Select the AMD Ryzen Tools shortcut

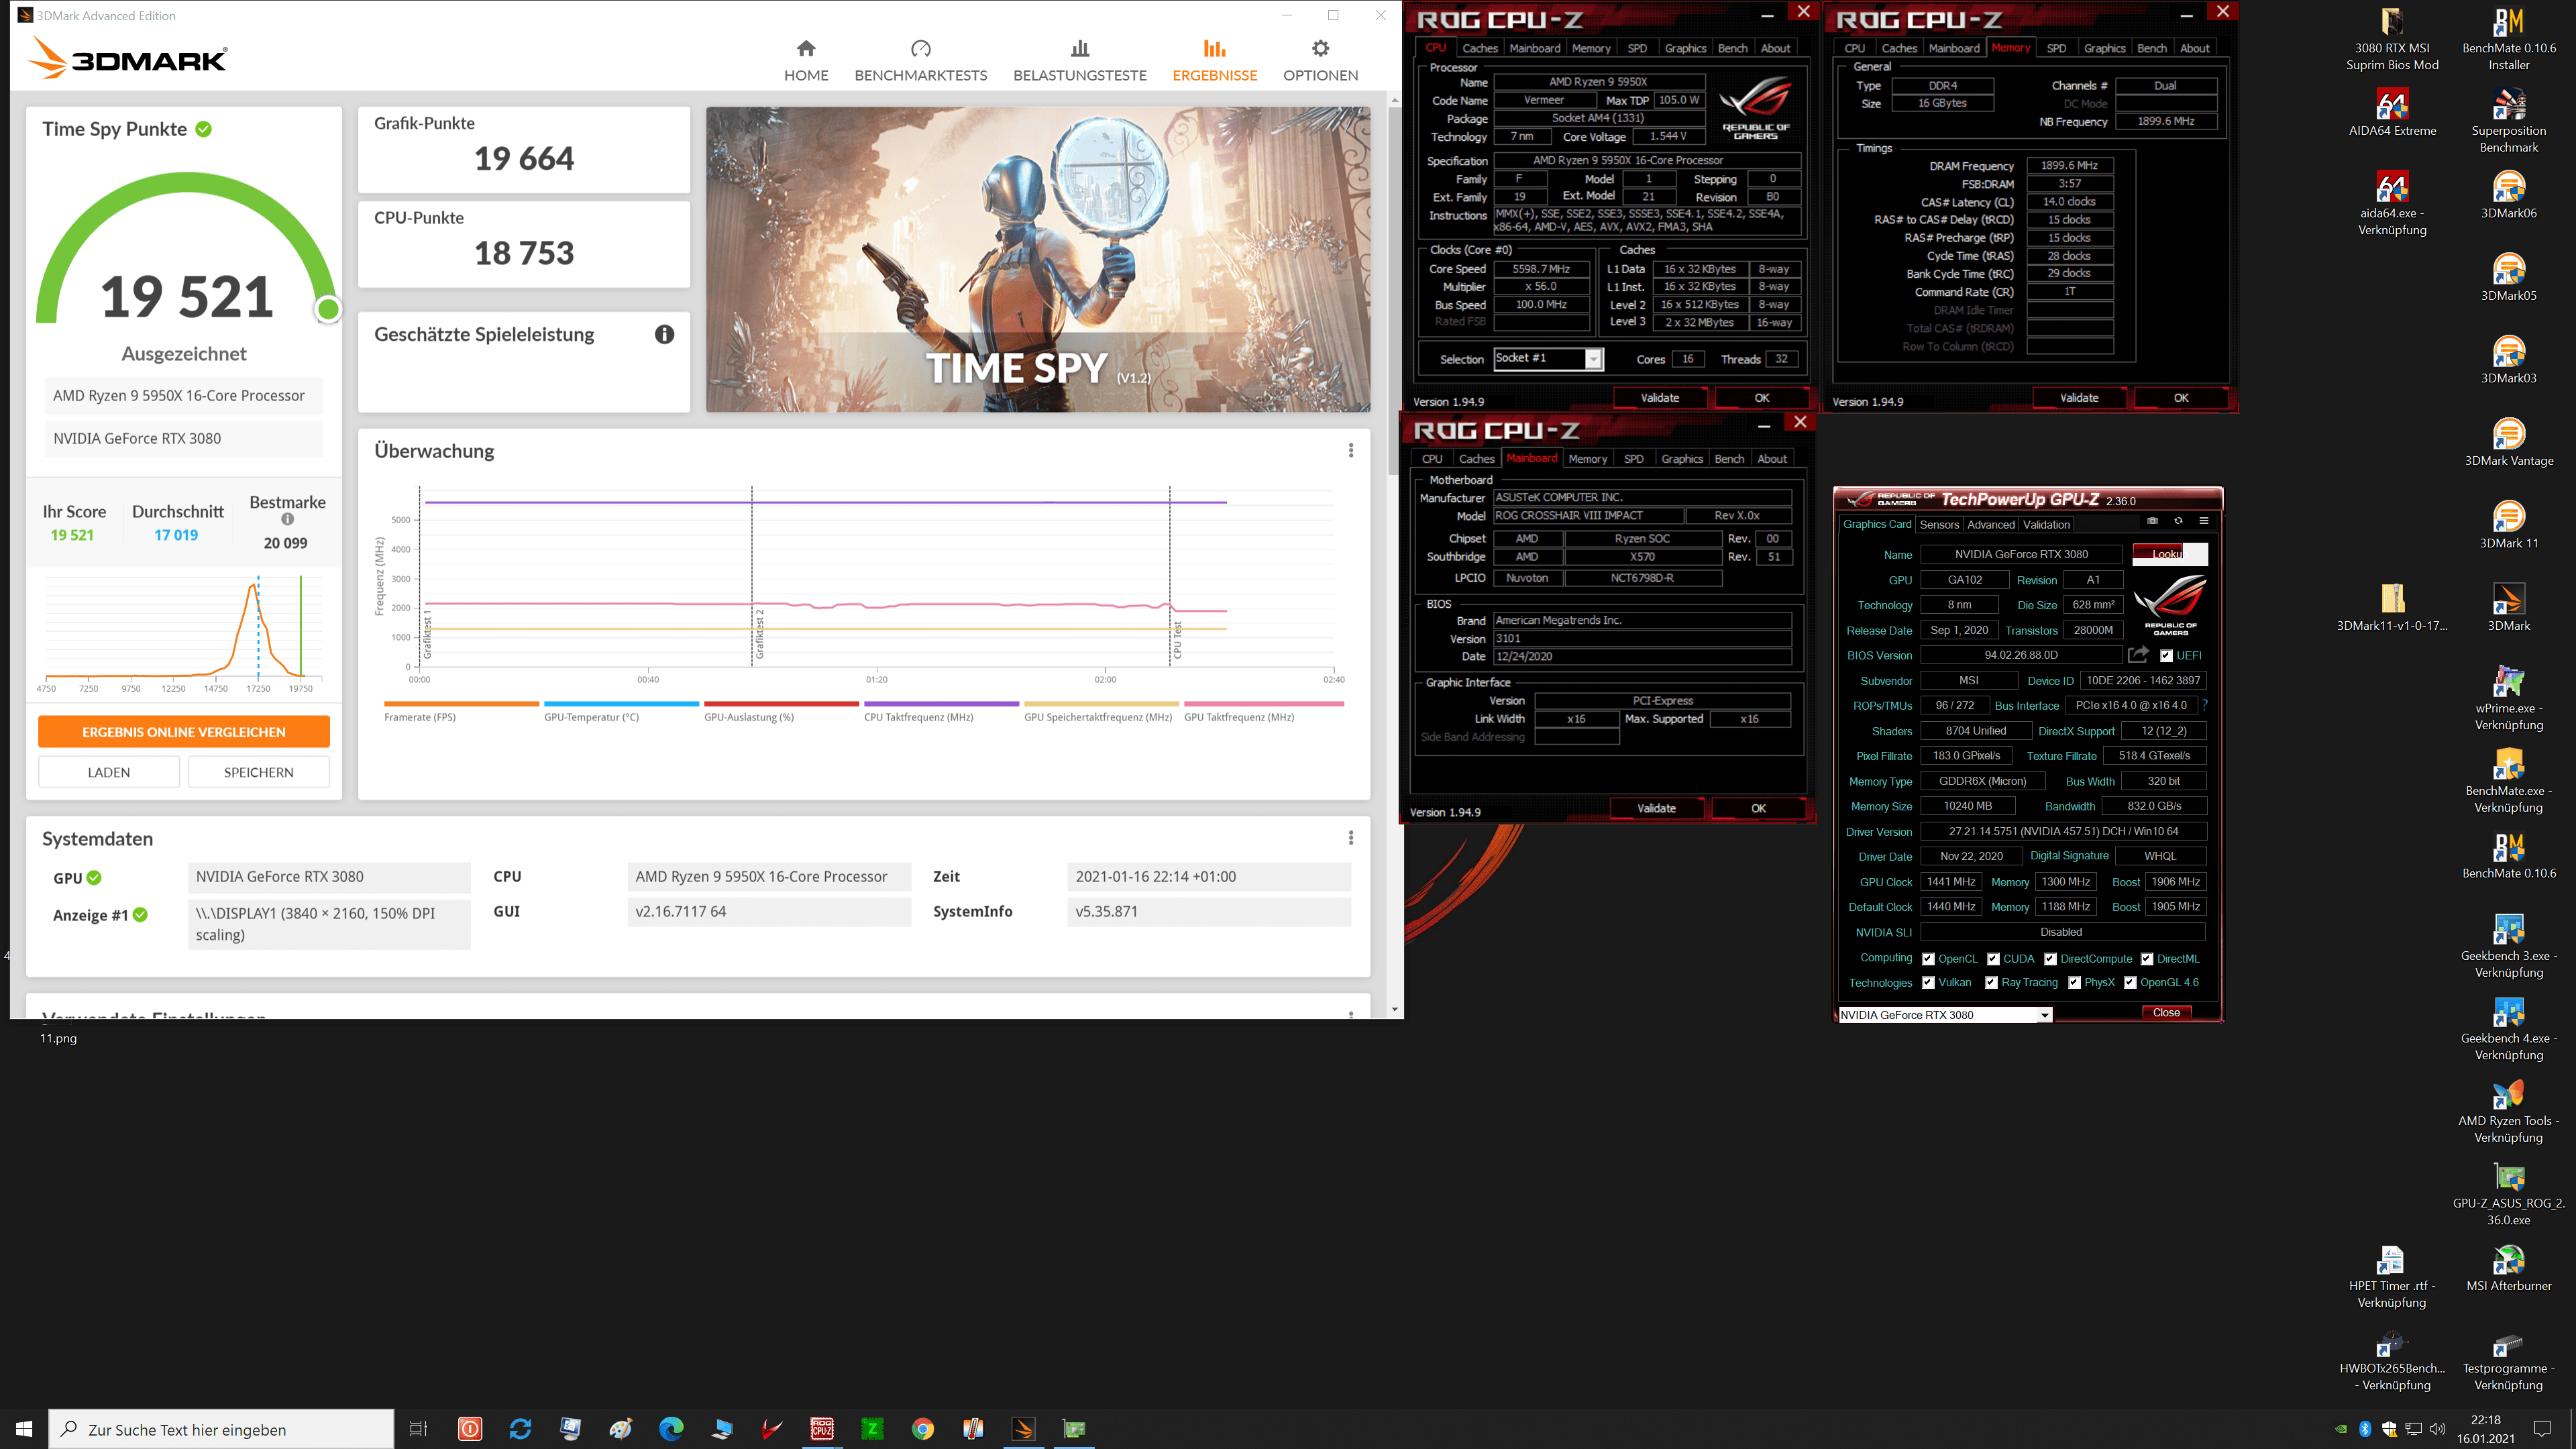tap(2508, 1110)
